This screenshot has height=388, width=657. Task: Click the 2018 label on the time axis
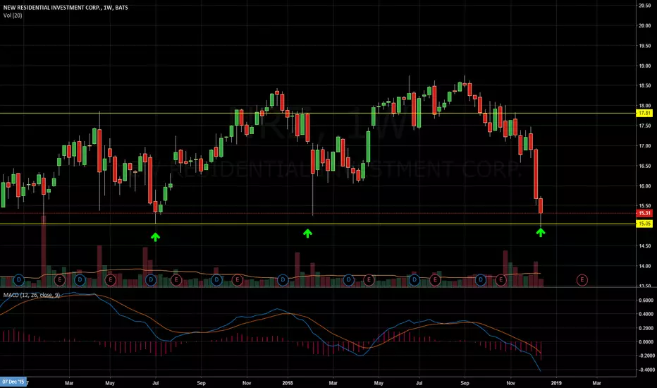[288, 383]
